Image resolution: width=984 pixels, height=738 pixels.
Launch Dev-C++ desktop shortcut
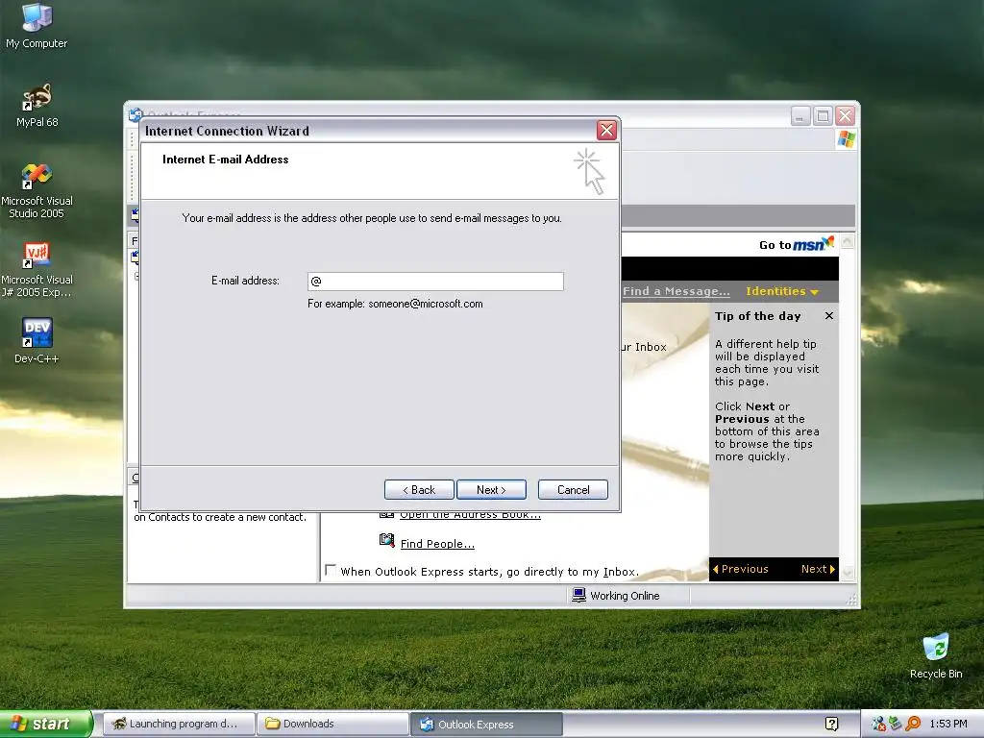click(x=37, y=341)
